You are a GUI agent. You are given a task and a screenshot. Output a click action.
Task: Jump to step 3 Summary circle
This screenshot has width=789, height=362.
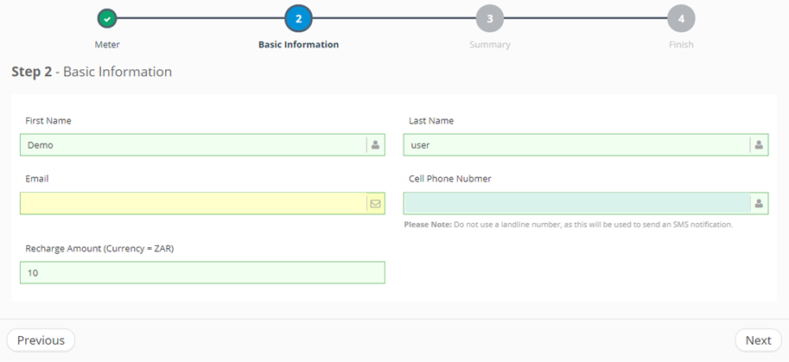(489, 18)
